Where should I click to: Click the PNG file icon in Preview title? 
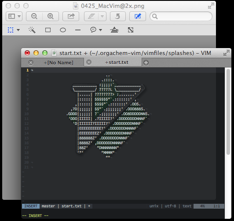tap(76, 6)
